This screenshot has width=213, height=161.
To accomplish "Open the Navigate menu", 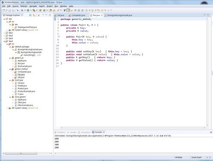I will 33,6.
